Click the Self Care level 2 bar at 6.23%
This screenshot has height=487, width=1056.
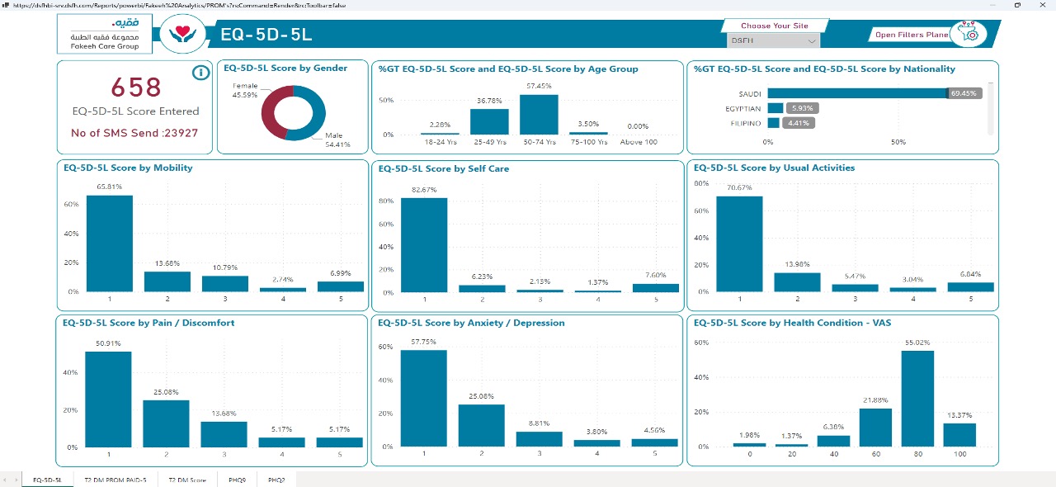[x=482, y=289]
